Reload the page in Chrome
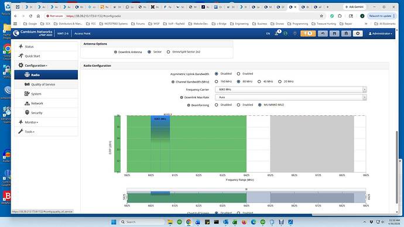This screenshot has width=404, height=227. (x=30, y=16)
